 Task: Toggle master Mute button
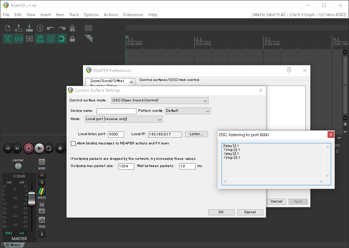coord(42,175)
